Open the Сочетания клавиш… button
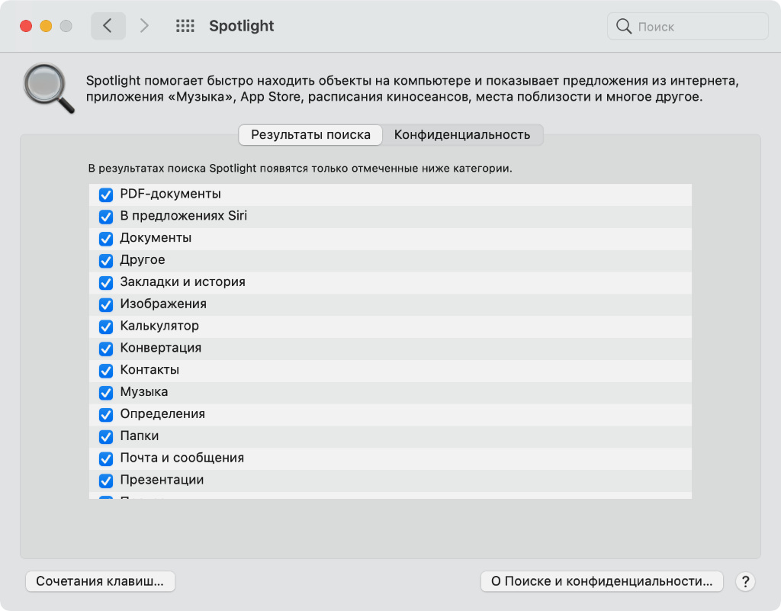 [101, 581]
